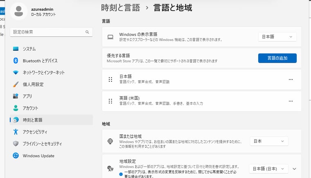Click the privacy shield icon

16,144
